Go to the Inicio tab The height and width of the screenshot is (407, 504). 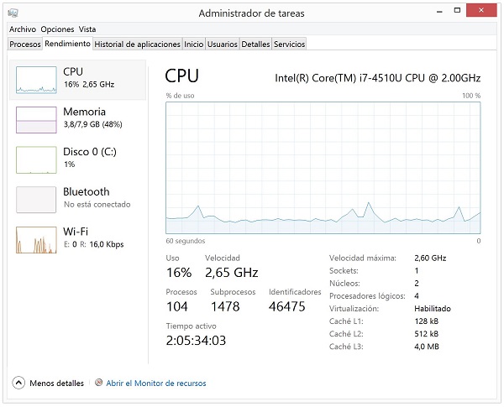click(x=193, y=44)
